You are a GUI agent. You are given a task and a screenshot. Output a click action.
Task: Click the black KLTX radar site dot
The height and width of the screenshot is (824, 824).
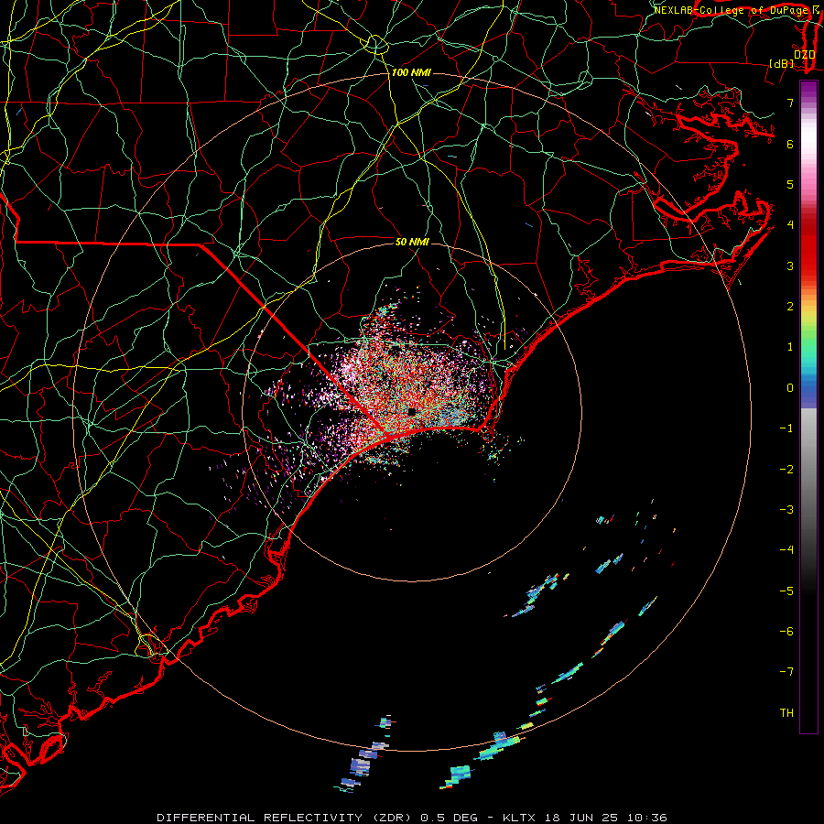click(412, 411)
